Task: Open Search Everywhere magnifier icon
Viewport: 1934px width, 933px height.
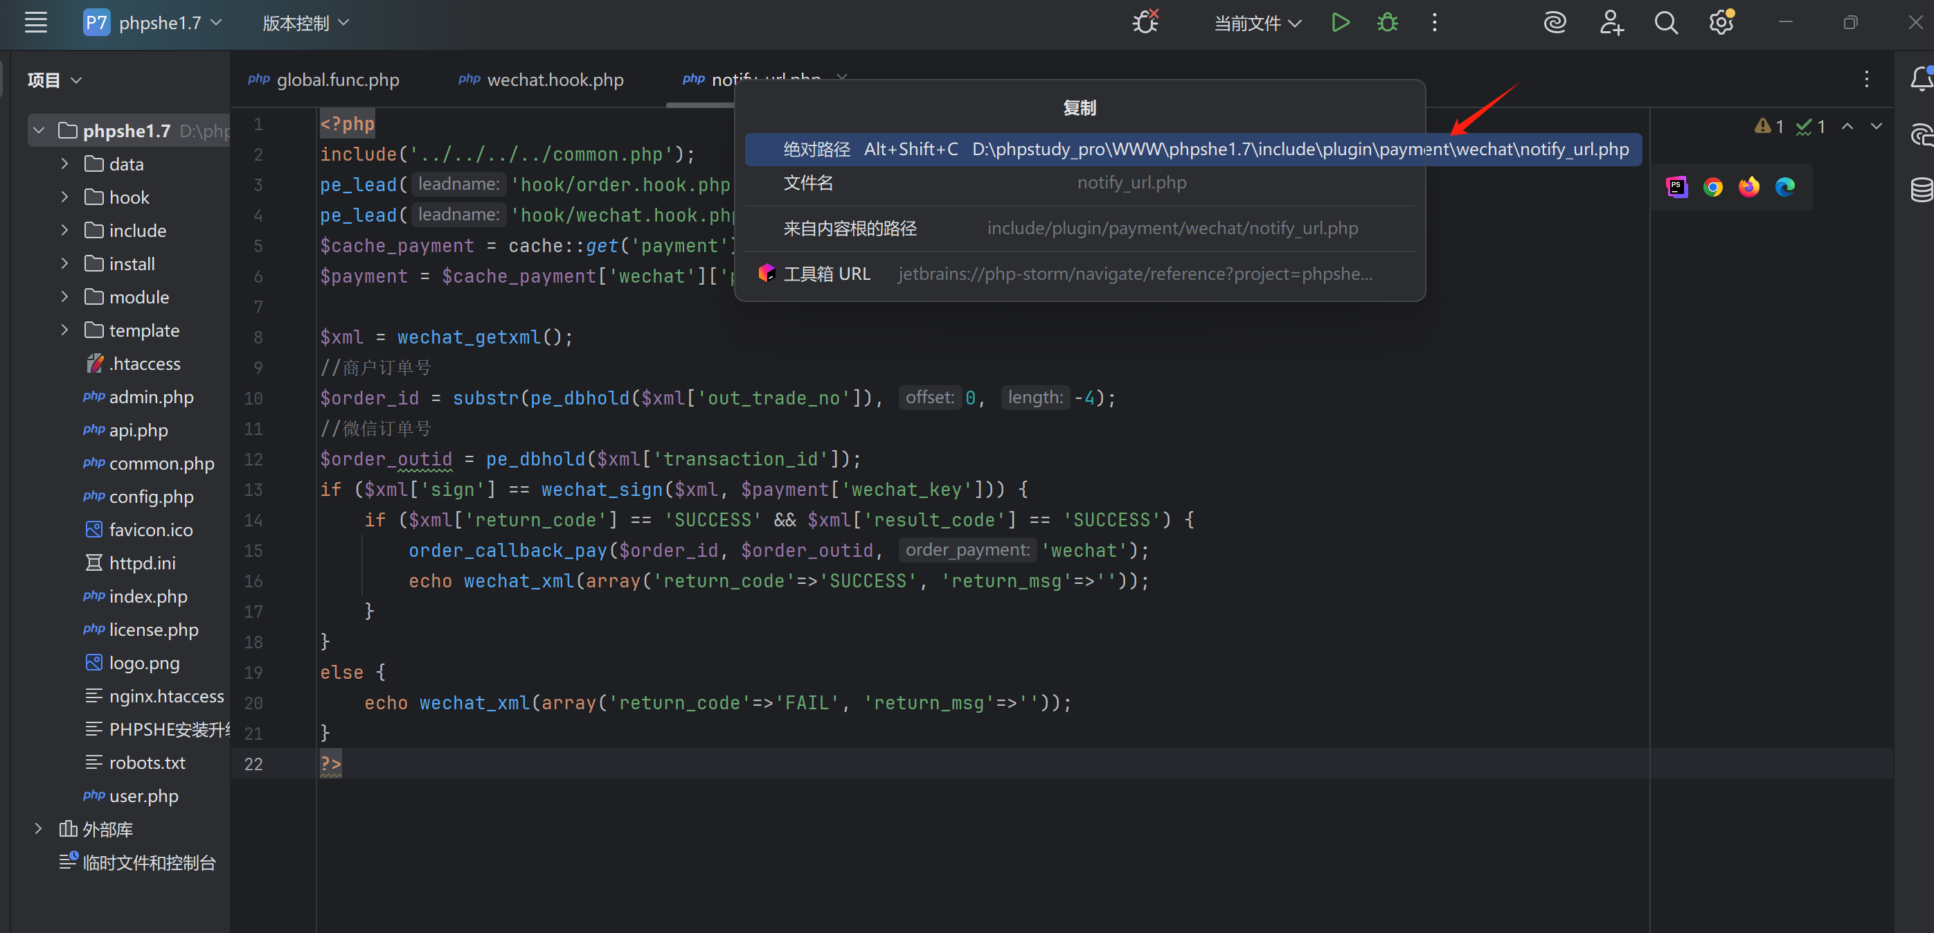Action: click(1665, 23)
